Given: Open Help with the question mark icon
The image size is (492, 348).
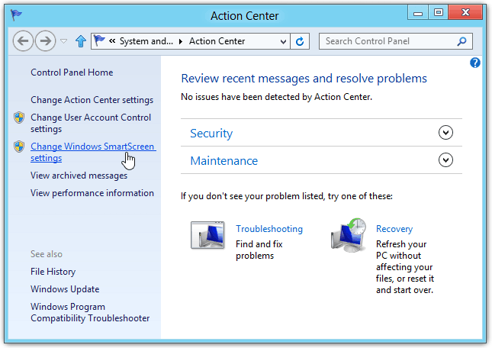Looking at the screenshot, I should click(x=474, y=63).
